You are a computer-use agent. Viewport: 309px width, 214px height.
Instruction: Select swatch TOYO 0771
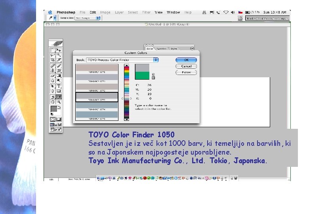[x=97, y=78]
